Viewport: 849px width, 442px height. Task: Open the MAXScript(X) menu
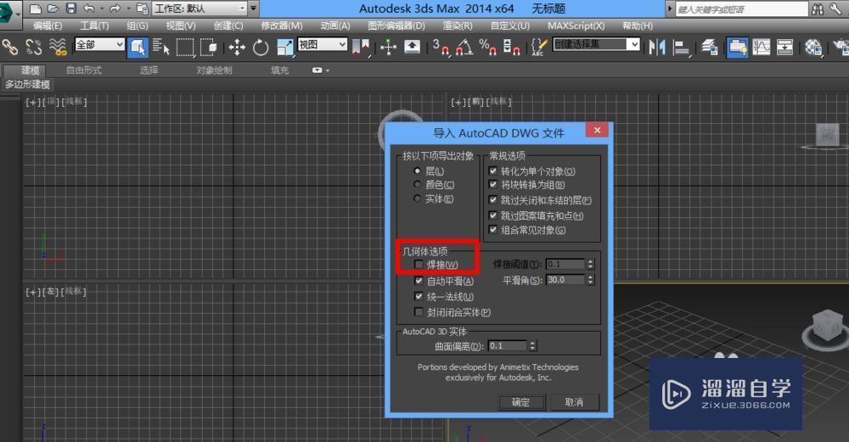coord(576,25)
